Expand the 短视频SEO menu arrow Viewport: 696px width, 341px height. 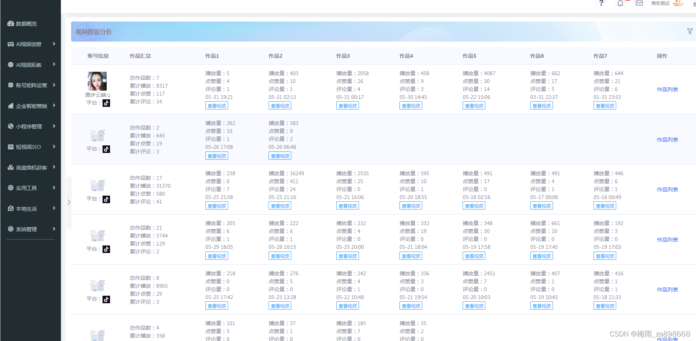coord(54,147)
